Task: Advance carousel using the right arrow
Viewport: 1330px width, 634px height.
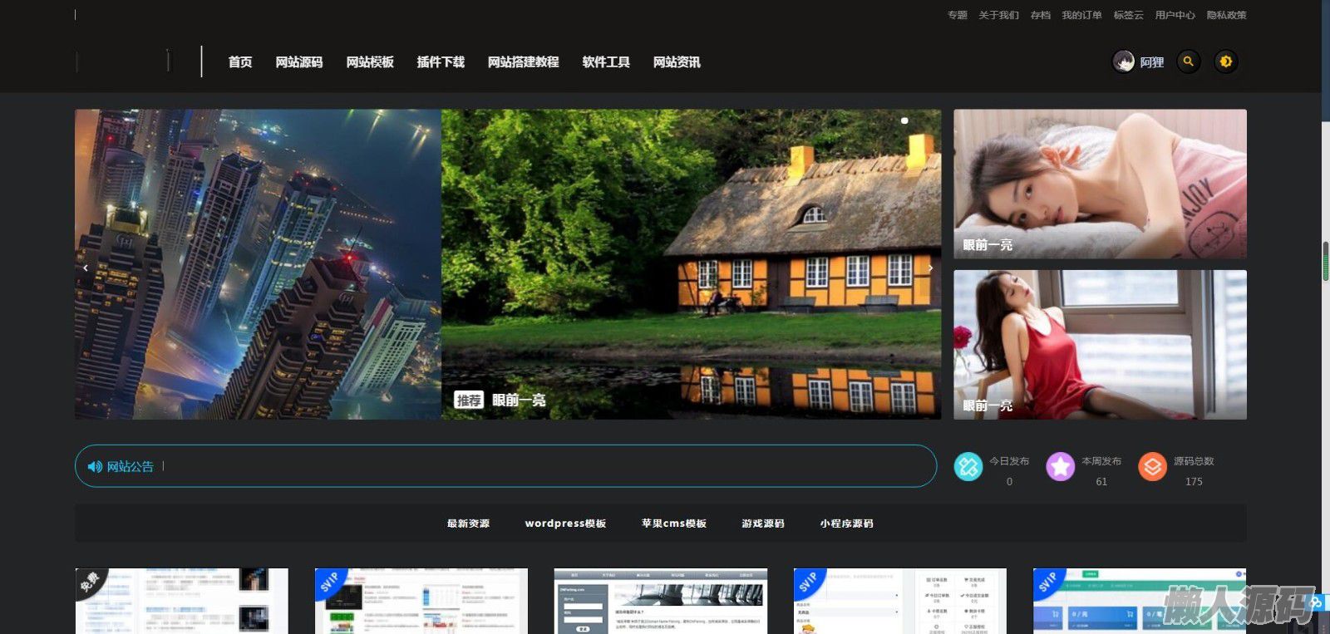Action: click(930, 268)
